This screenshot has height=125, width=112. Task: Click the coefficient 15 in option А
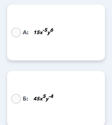37,33
